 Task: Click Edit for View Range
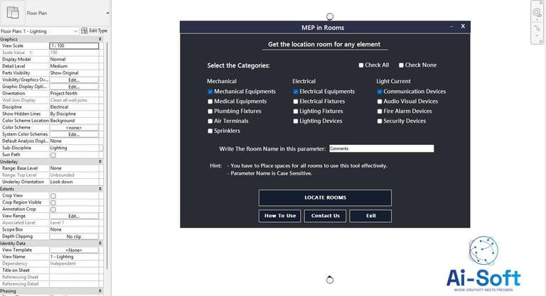(x=74, y=216)
